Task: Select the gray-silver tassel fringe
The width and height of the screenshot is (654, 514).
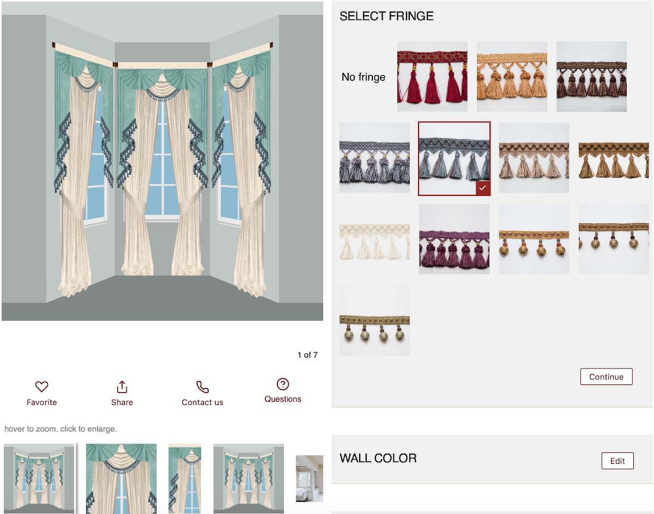Action: pos(374,157)
